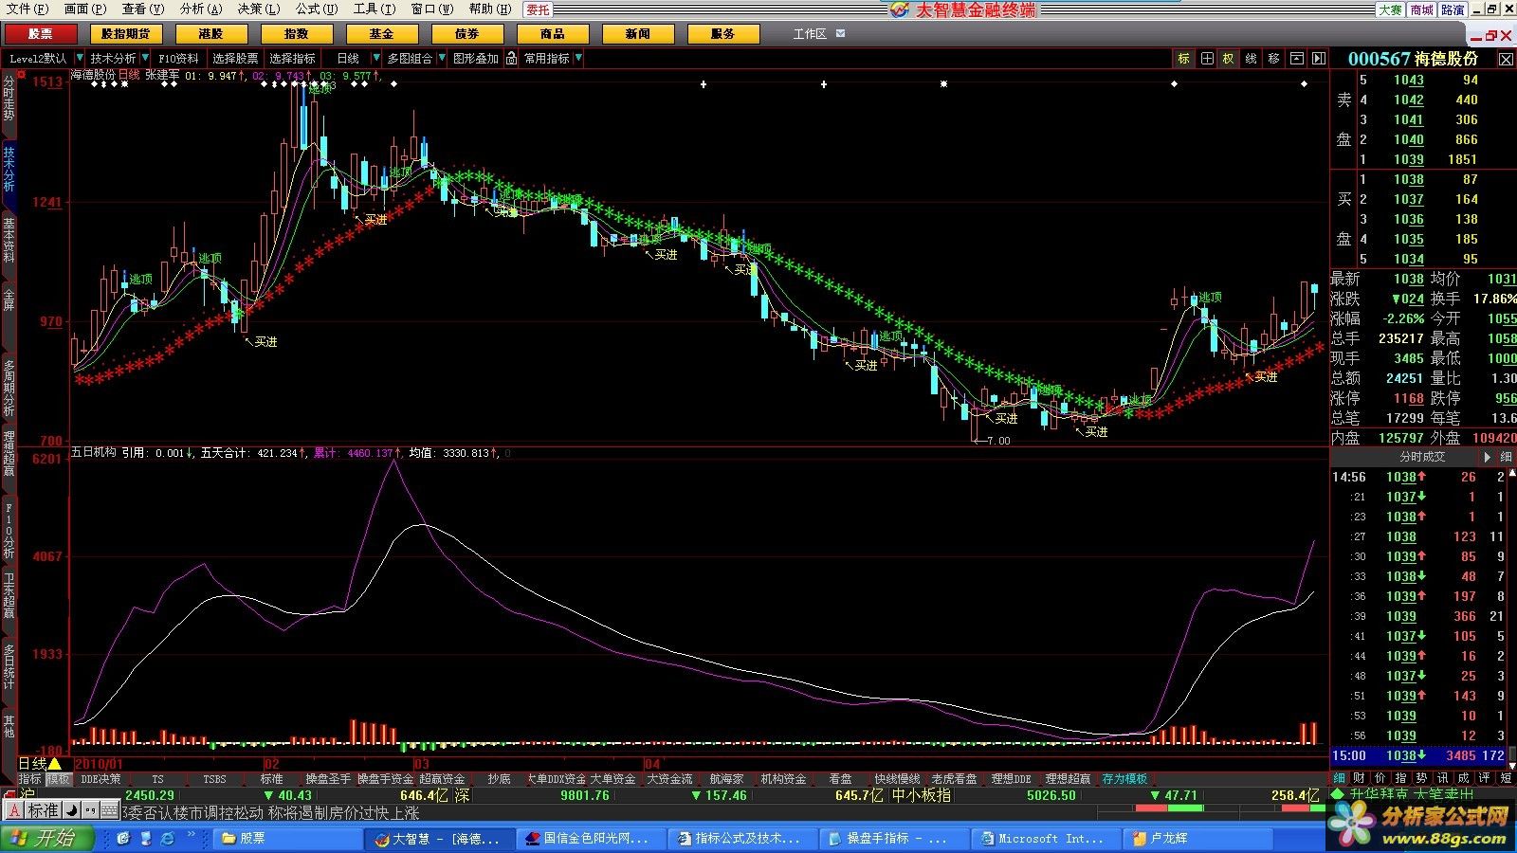The height and width of the screenshot is (853, 1517).
Task: Switch to the DDE决策 indicator tab
Action: coord(101,779)
